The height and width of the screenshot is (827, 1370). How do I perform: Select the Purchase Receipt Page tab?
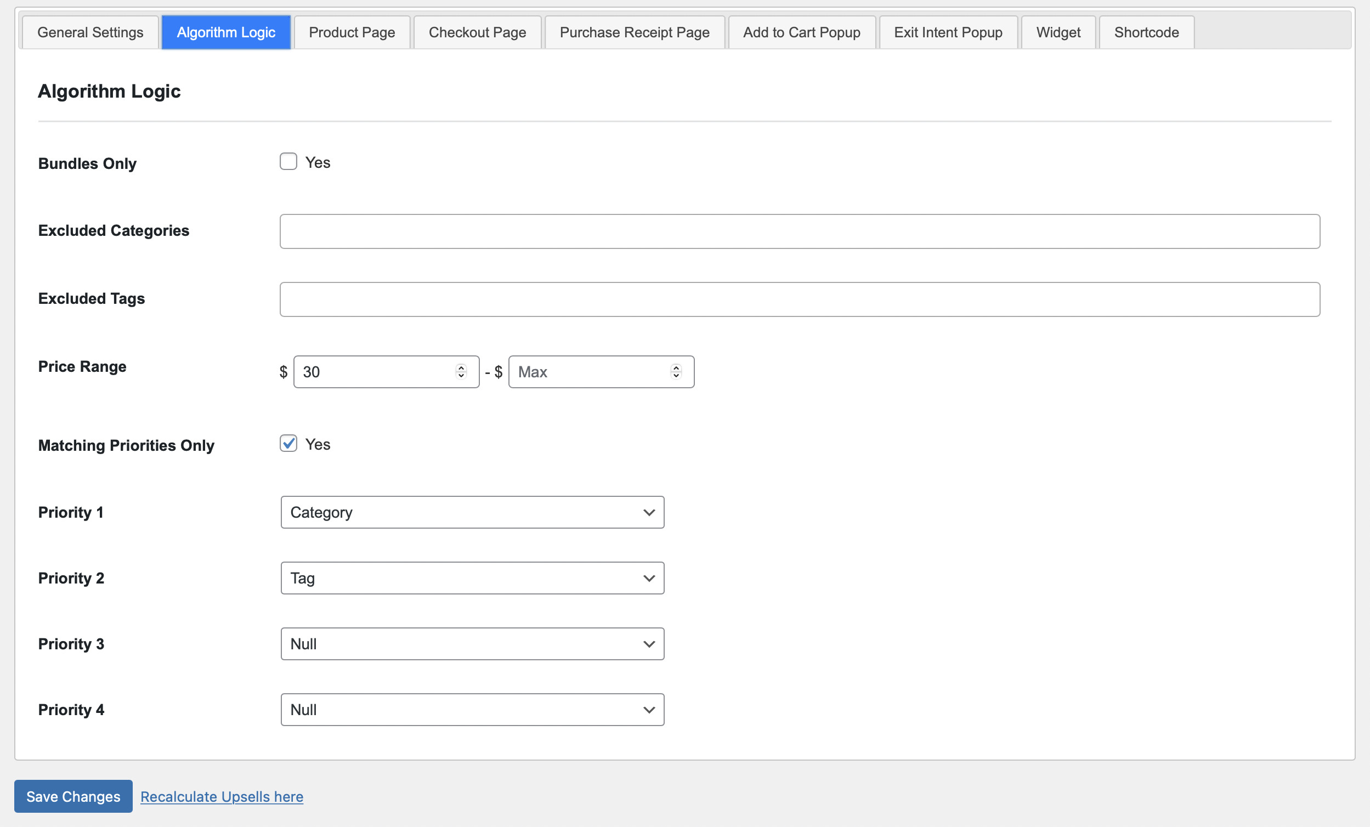coord(635,32)
